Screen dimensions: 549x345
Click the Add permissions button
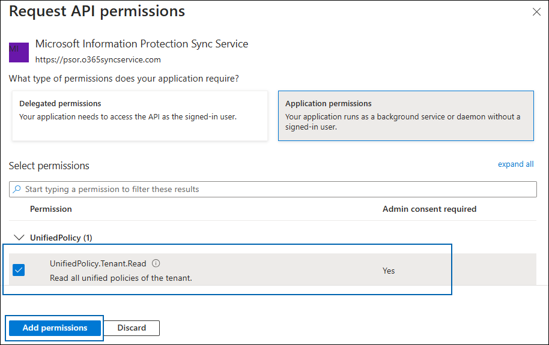(55, 328)
